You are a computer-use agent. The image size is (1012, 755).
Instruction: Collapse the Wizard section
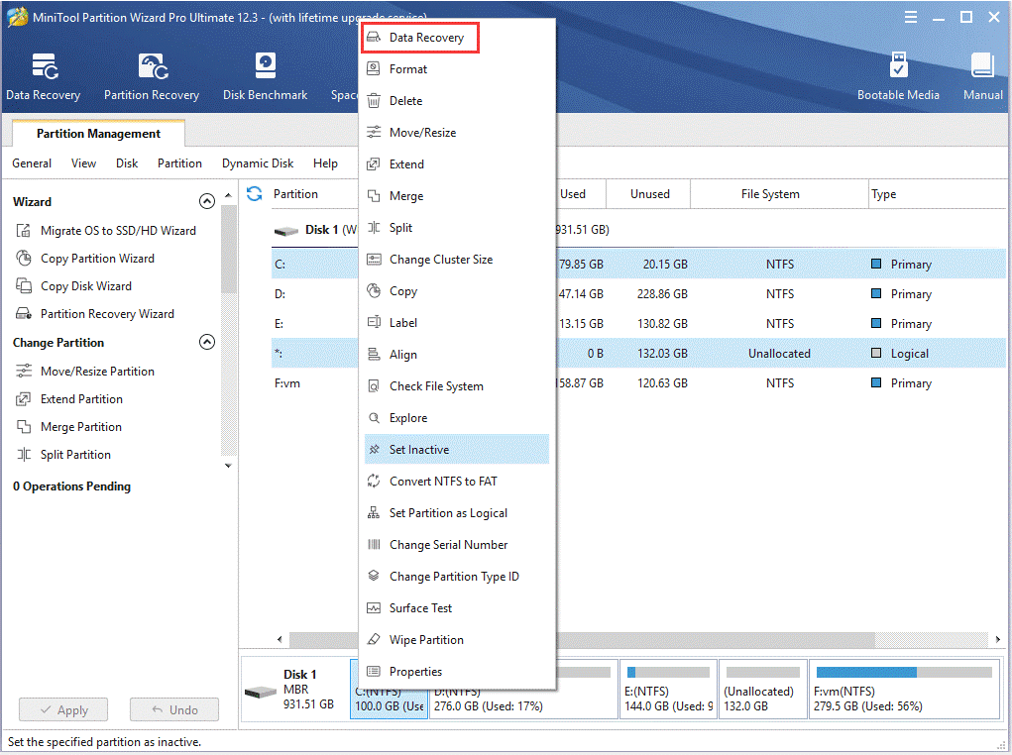(x=207, y=200)
